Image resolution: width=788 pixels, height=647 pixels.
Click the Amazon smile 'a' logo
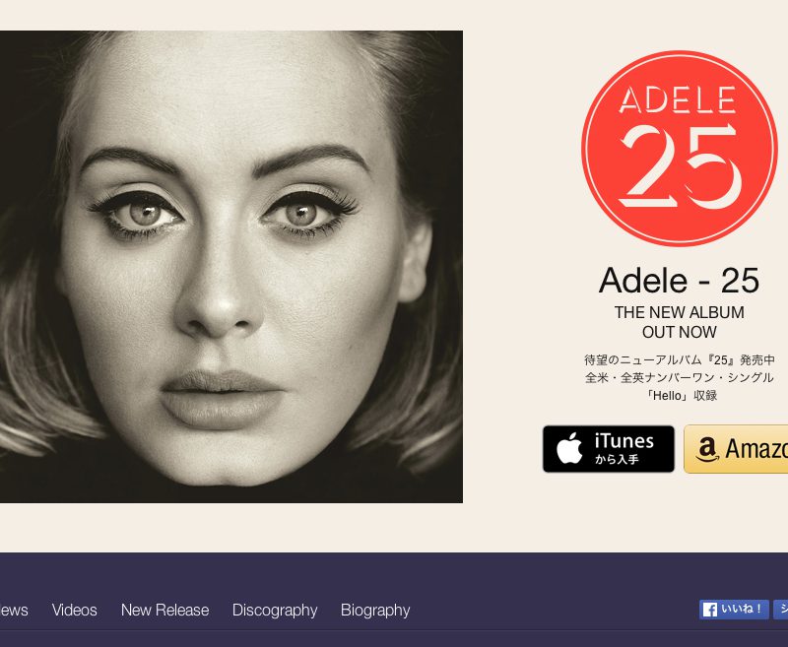pos(706,450)
